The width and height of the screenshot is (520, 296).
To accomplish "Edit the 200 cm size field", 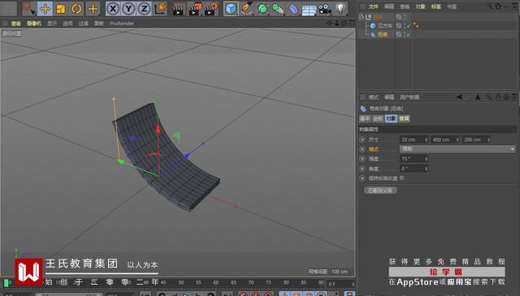I will 476,139.
